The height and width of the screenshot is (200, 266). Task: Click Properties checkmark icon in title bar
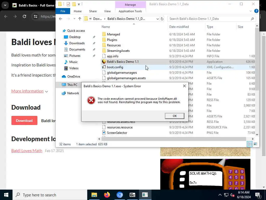pos(68,4)
